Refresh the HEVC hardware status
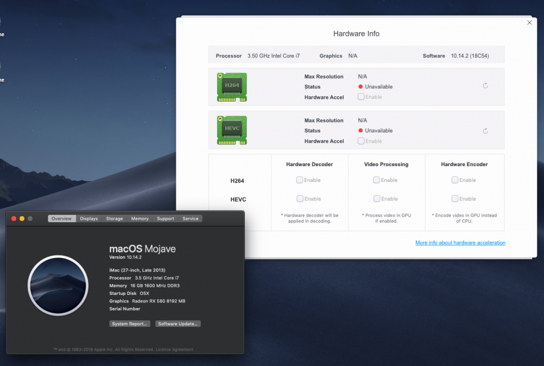Viewport: 544px width, 366px height. pos(485,131)
